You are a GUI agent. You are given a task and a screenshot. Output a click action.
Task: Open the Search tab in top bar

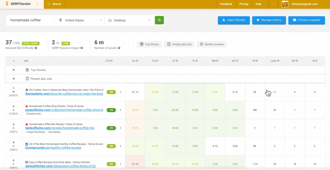click(x=54, y=4)
